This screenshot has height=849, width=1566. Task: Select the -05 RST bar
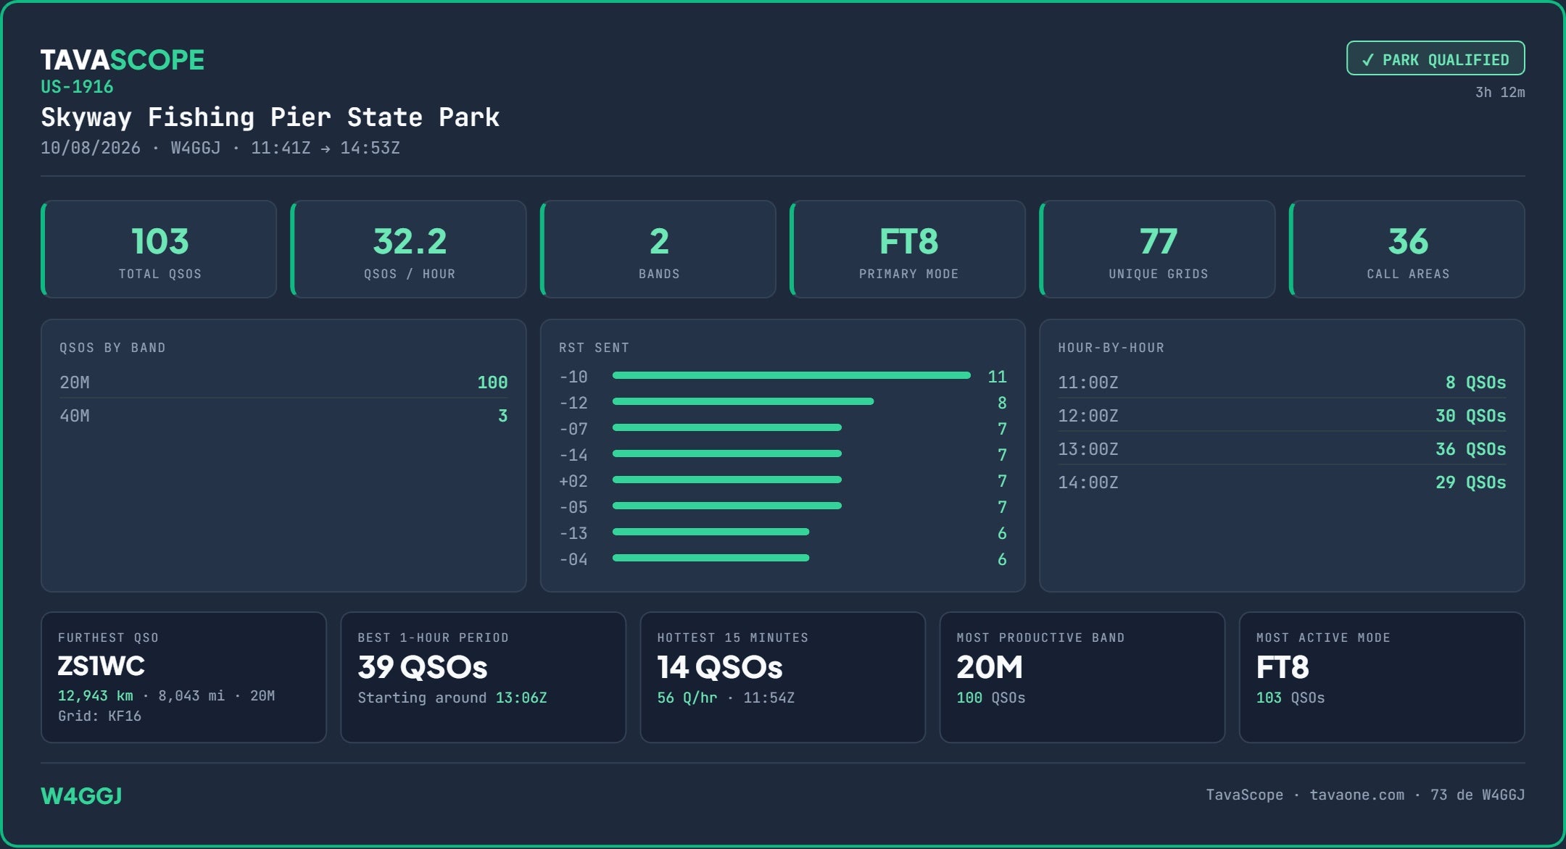(x=727, y=506)
